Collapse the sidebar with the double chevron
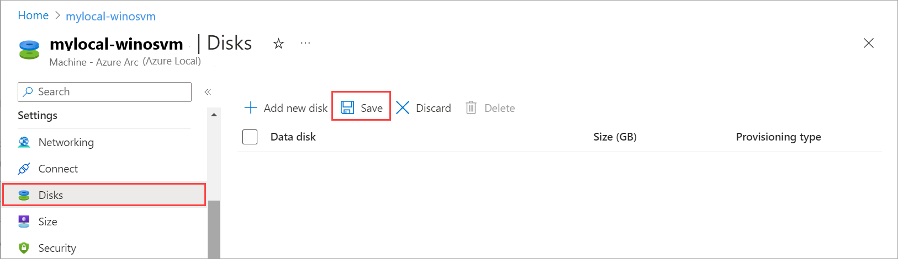This screenshot has height=259, width=898. point(208,92)
